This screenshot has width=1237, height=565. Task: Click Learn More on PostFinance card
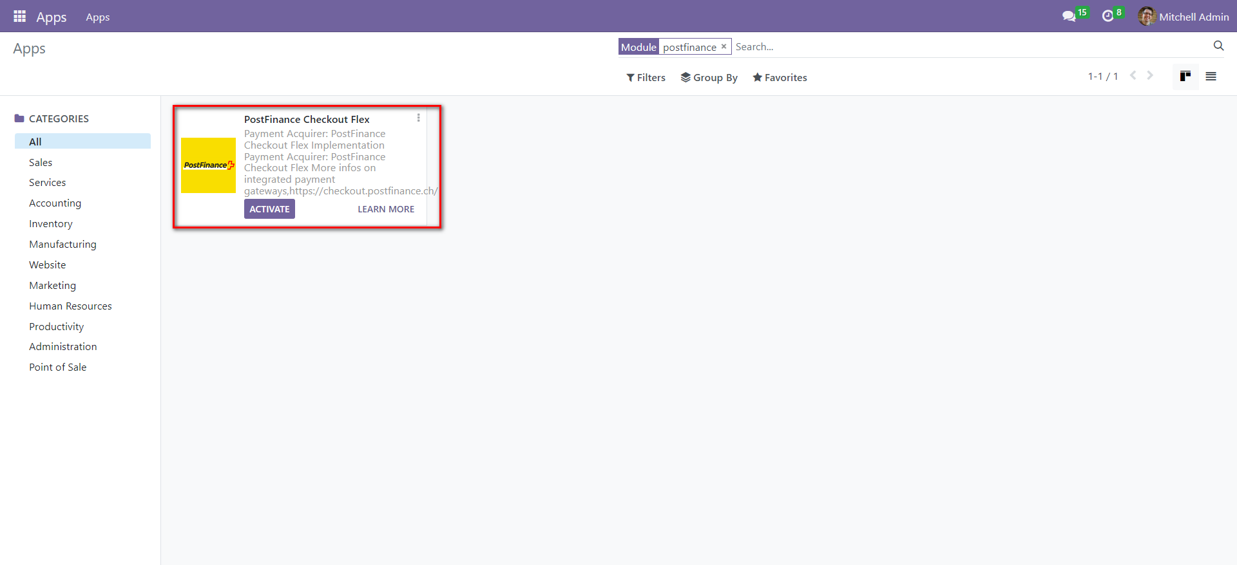[386, 209]
